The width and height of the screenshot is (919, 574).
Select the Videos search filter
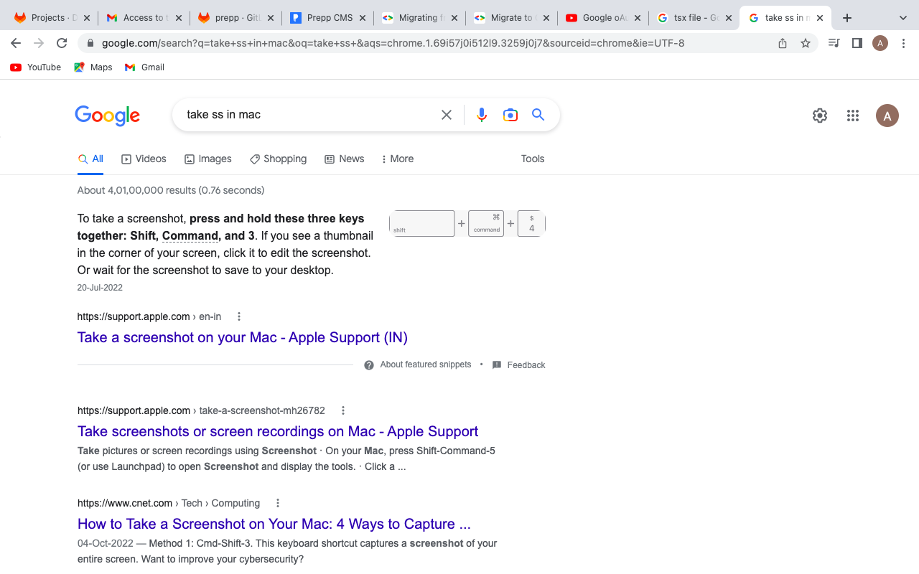click(144, 159)
